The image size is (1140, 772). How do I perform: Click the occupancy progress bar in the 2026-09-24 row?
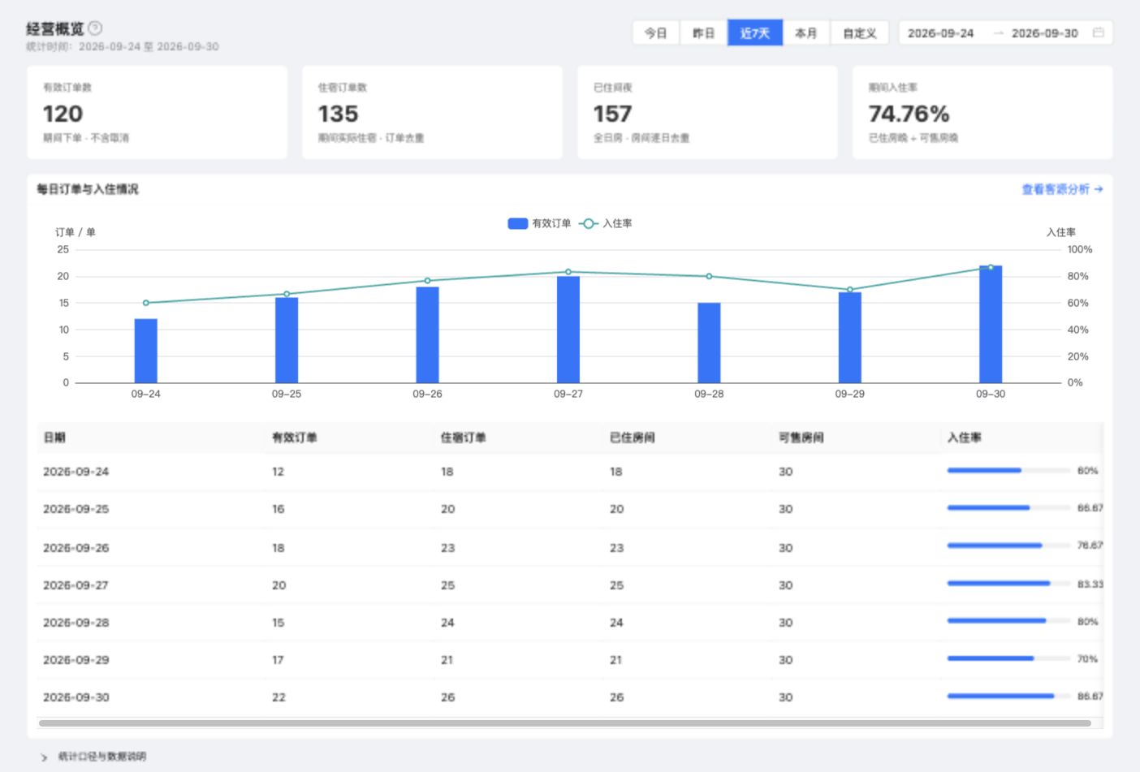coord(1008,471)
